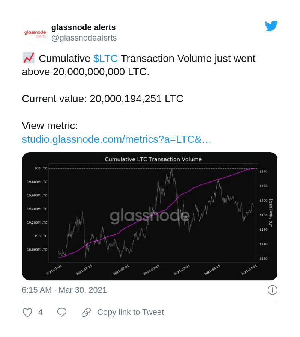Open the info circle icon

tap(273, 290)
